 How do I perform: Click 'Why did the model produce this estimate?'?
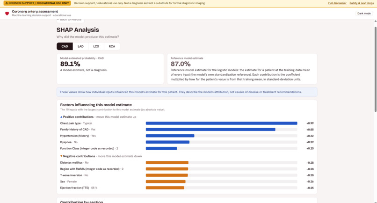88,37
